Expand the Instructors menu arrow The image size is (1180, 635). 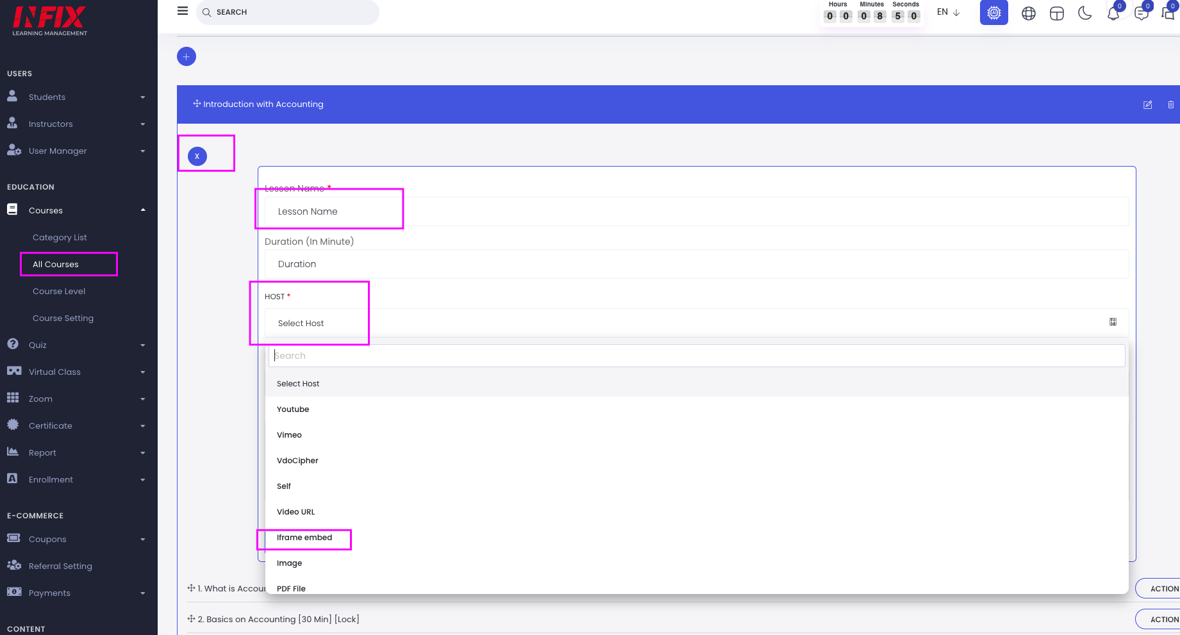pos(143,124)
